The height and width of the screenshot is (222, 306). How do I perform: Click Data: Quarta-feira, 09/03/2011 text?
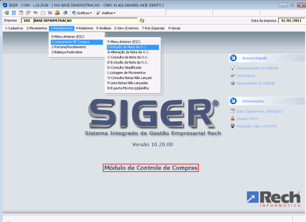click(x=260, y=111)
